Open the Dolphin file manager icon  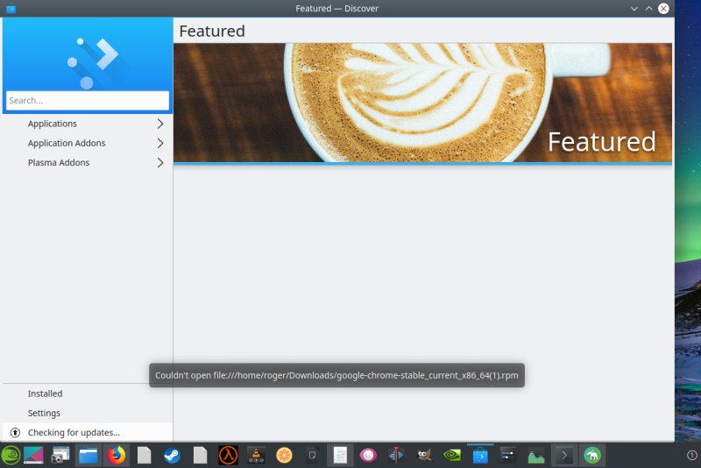pos(88,455)
